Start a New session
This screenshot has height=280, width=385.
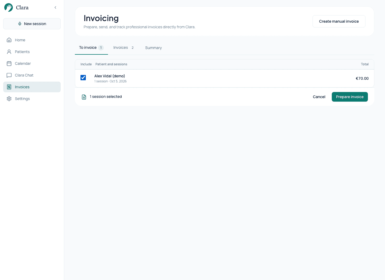click(x=32, y=24)
